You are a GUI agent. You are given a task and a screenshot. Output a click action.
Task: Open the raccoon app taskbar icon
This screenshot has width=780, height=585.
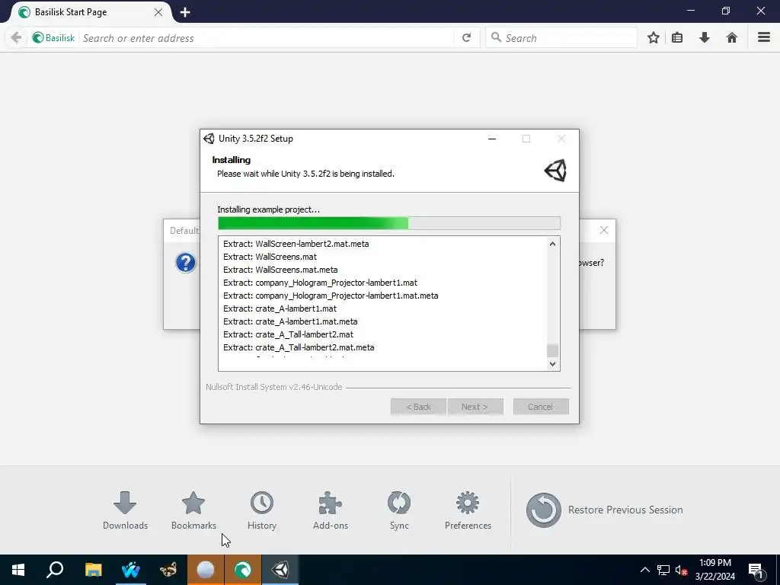point(168,570)
